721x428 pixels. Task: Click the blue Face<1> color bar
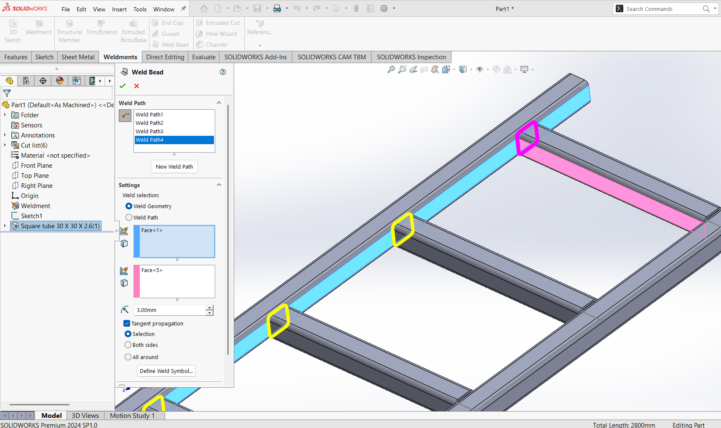tap(136, 241)
